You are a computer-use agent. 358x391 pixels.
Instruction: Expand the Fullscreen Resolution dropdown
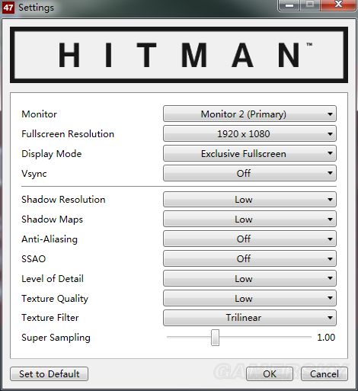click(250, 133)
